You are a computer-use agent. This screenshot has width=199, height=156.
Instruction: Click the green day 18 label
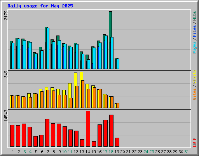click(x=111, y=152)
